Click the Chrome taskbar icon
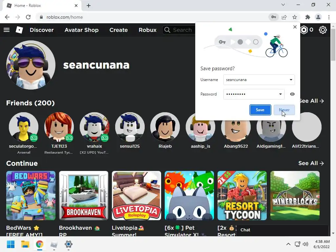 tap(39, 244)
